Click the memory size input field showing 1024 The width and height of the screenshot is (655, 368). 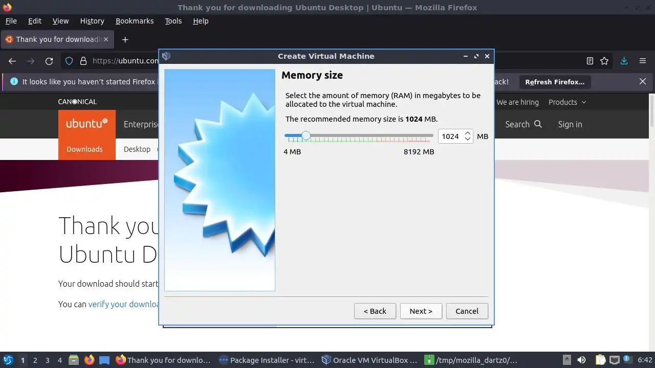(x=451, y=136)
